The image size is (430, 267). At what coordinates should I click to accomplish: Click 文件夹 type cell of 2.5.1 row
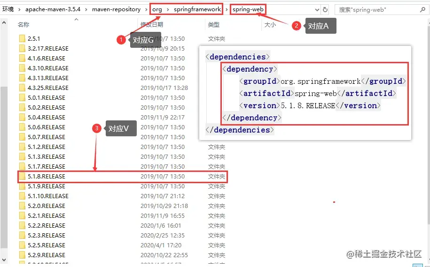[217, 38]
